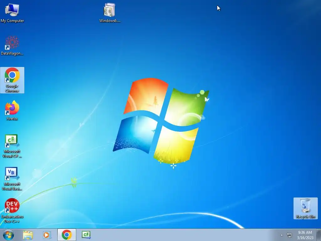The height and width of the screenshot is (241, 321).
Task: Click the Show Desktop strip
Action: click(x=319, y=235)
